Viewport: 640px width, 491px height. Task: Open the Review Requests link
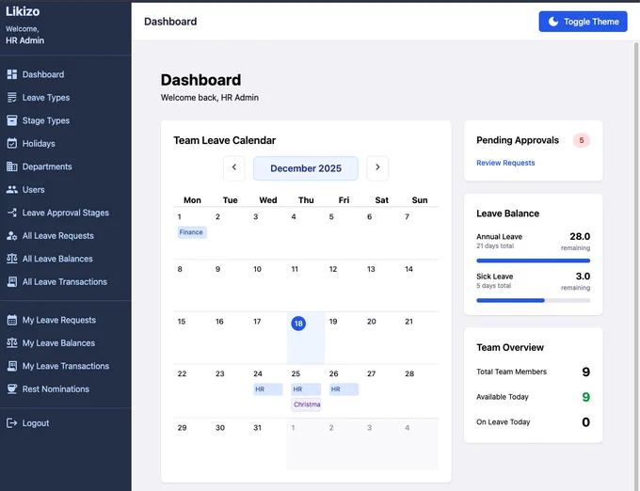[505, 163]
